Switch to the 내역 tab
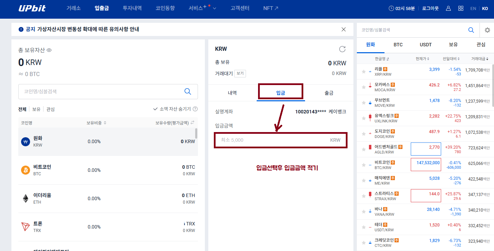The width and height of the screenshot is (494, 251). pos(232,93)
